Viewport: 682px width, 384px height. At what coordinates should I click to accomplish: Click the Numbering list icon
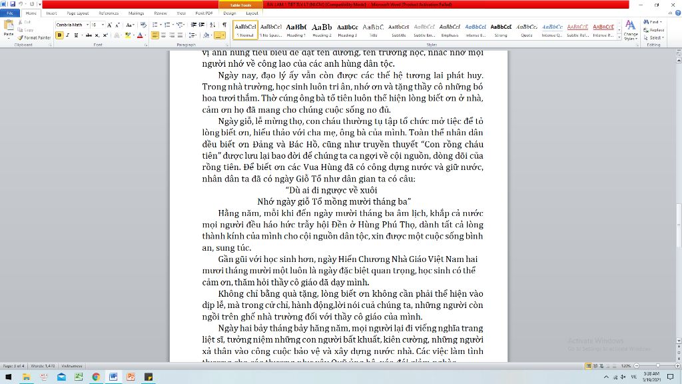coord(167,25)
